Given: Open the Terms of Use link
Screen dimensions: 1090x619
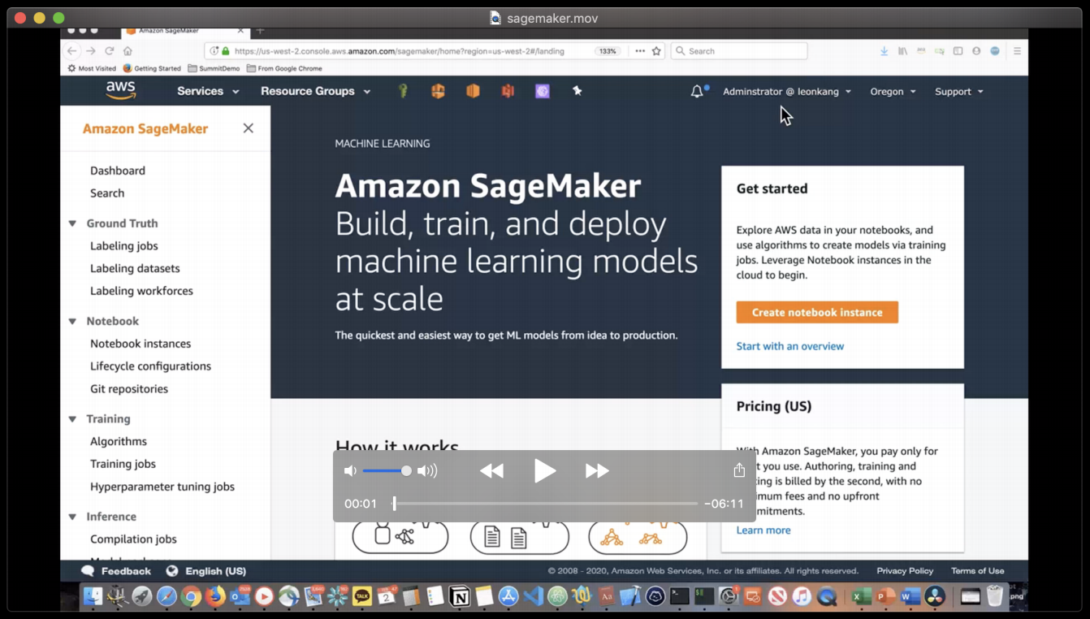Looking at the screenshot, I should click(x=978, y=571).
